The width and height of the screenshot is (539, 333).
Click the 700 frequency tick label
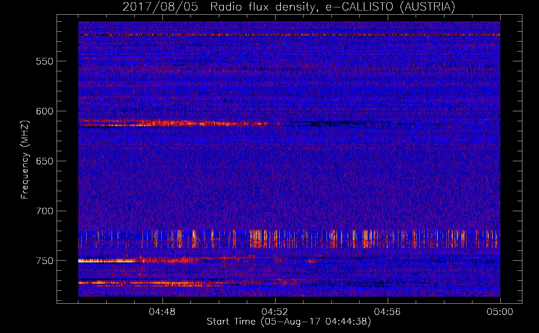45,211
